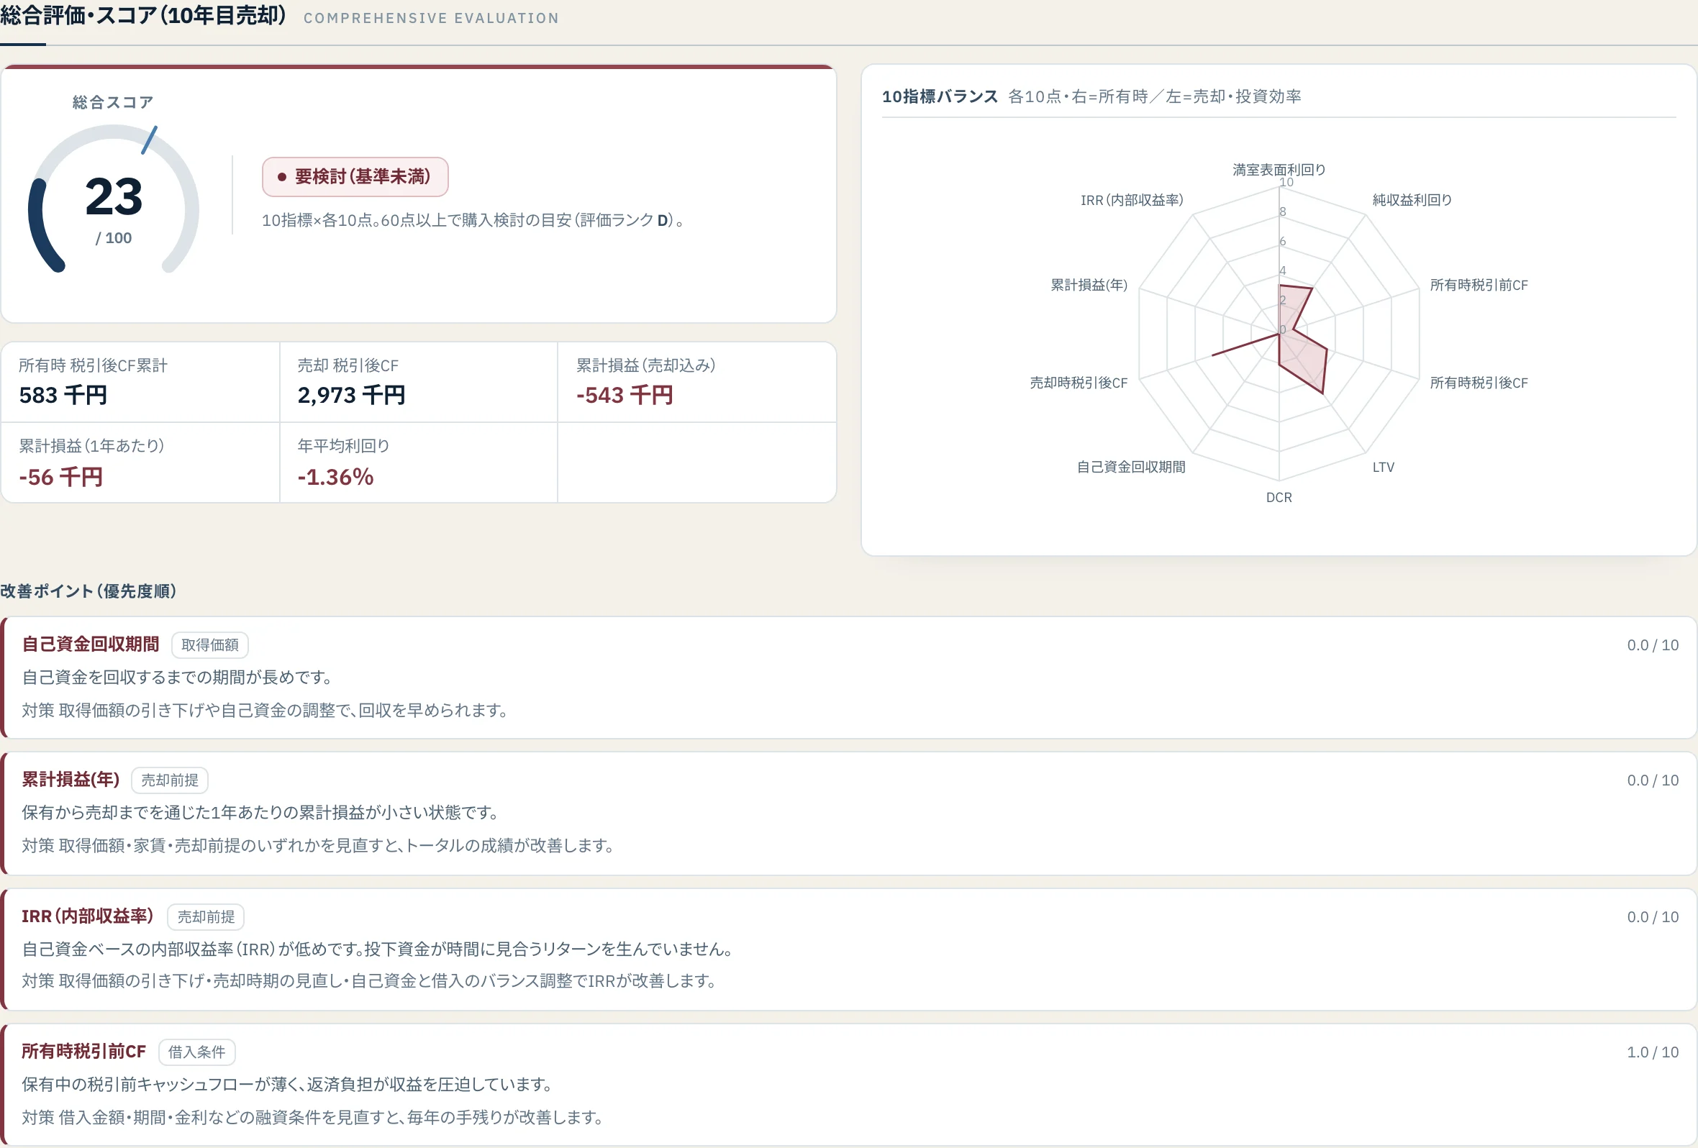
Task: Open the IRR(内部収益率) improvement card title
Action: click(x=88, y=916)
